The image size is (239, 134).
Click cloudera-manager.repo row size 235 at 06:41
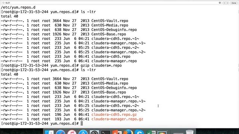point(69,61)
